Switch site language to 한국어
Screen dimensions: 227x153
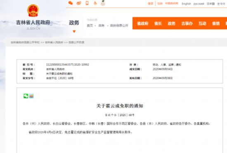221,4
